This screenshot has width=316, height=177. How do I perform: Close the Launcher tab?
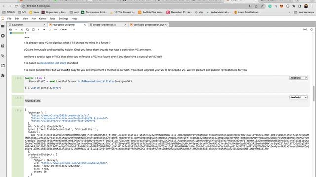(x=44, y=25)
